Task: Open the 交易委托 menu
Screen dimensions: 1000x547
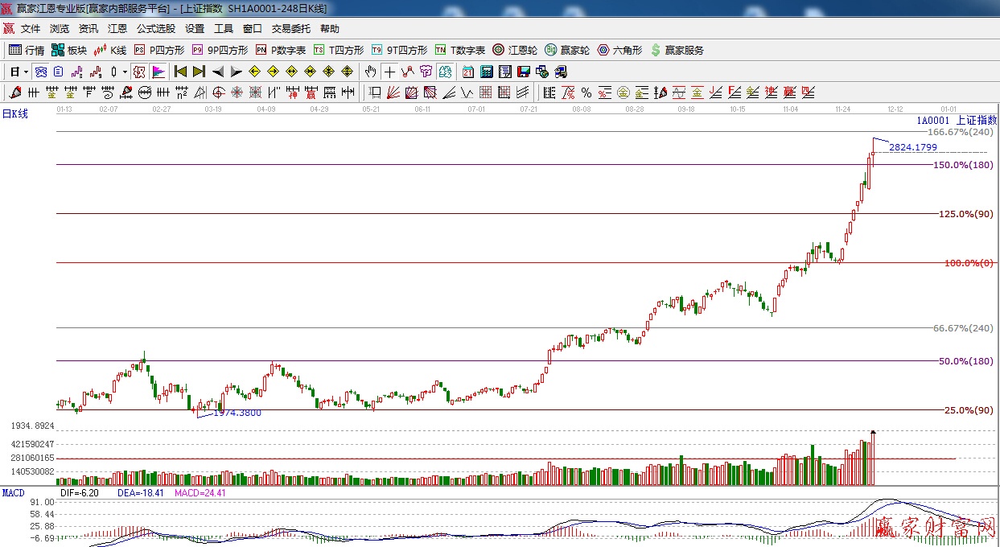Action: 290,29
